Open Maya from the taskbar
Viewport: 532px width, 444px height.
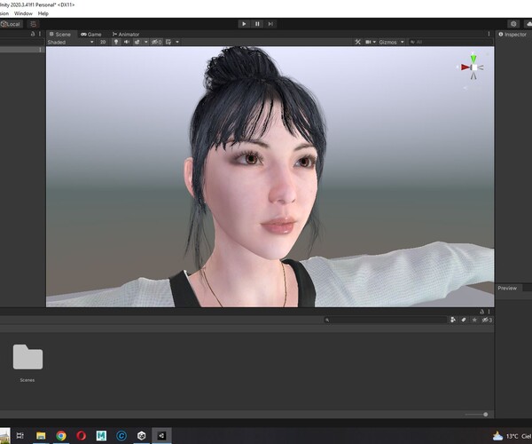point(101,435)
